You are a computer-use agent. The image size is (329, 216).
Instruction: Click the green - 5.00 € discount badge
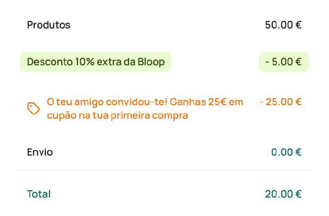coord(283,62)
